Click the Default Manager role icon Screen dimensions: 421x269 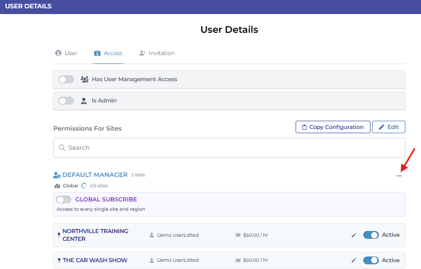[57, 175]
